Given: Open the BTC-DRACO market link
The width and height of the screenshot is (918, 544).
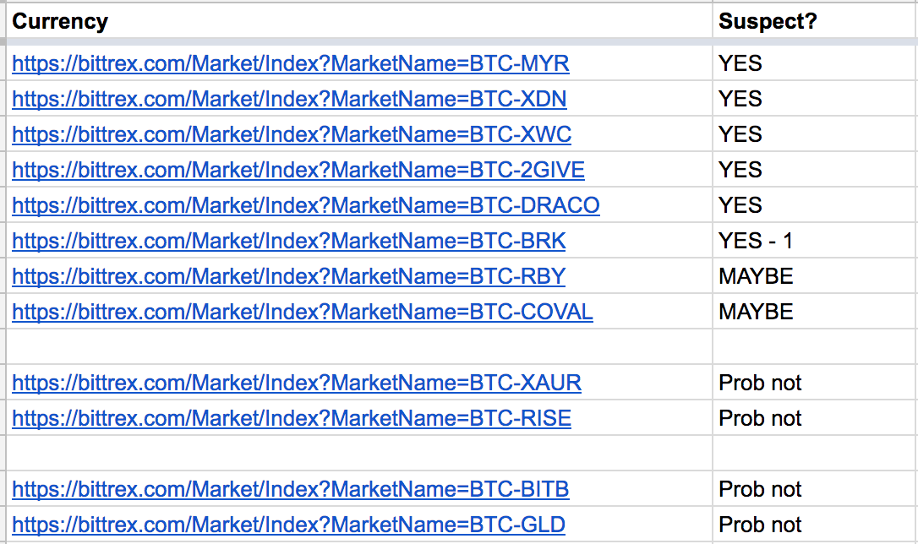Looking at the screenshot, I should [x=306, y=205].
